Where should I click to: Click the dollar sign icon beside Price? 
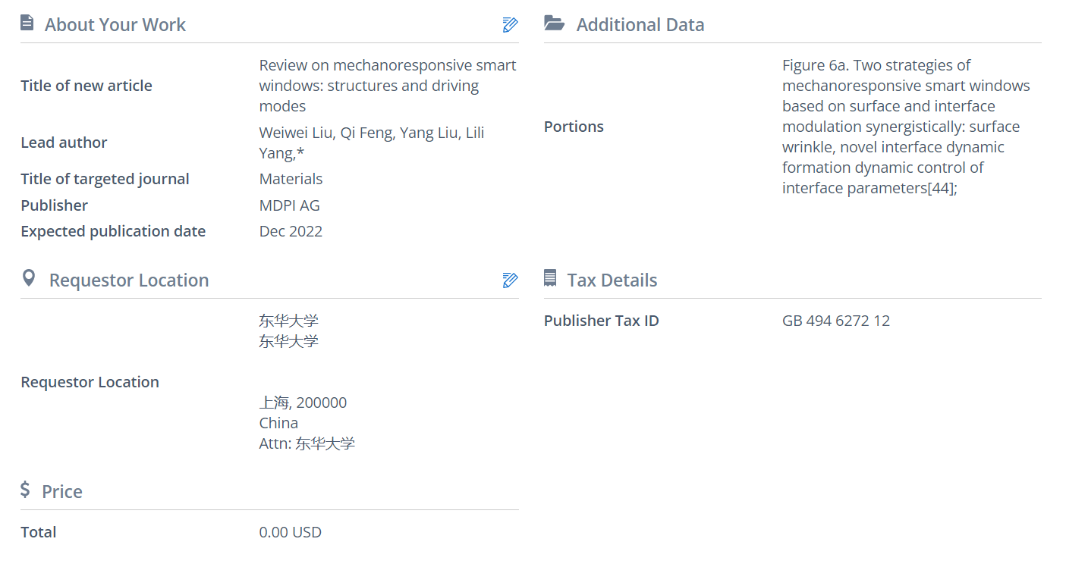[25, 490]
